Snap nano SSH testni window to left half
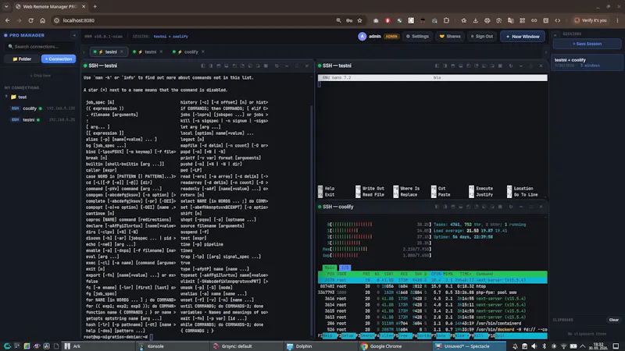The height and width of the screenshot is (351, 625). [437, 66]
